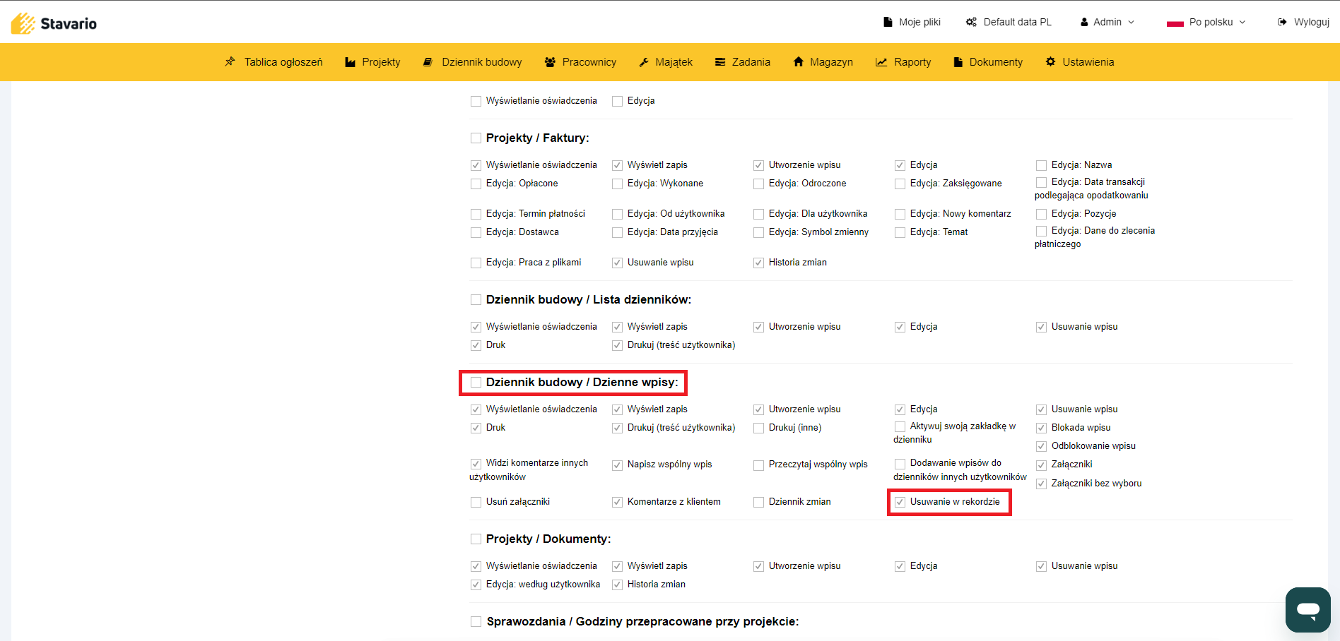
Task: Click the Magazyn house icon
Action: [799, 61]
